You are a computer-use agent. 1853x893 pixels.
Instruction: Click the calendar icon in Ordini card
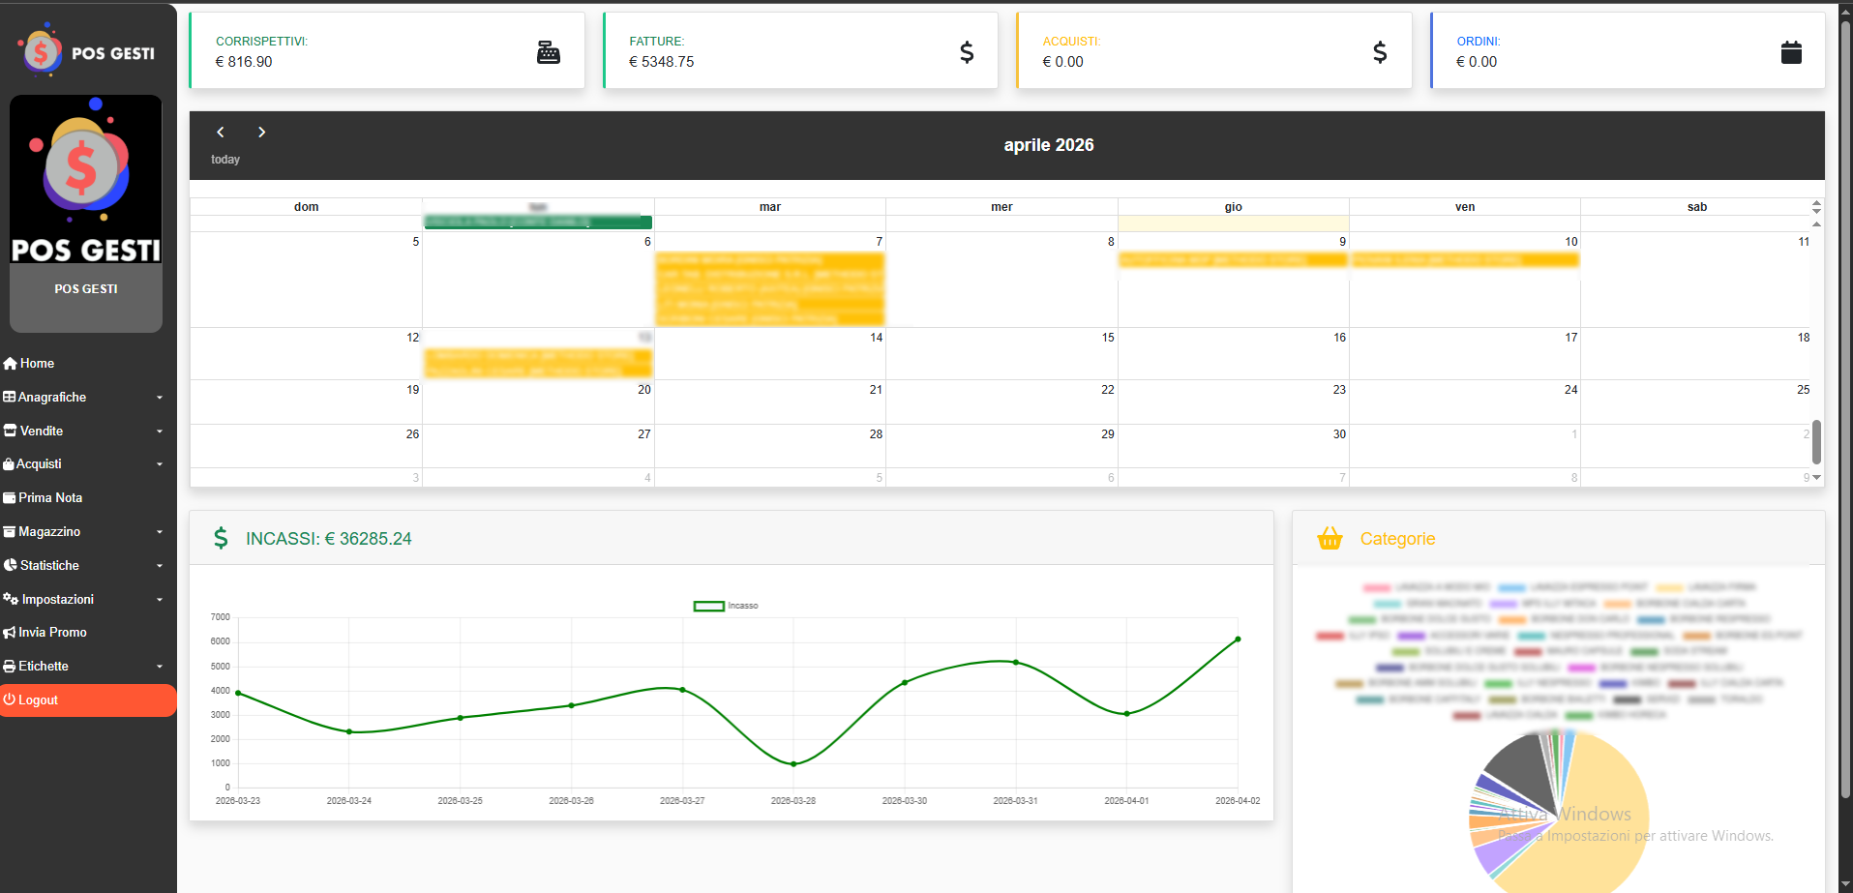pyautogui.click(x=1791, y=52)
